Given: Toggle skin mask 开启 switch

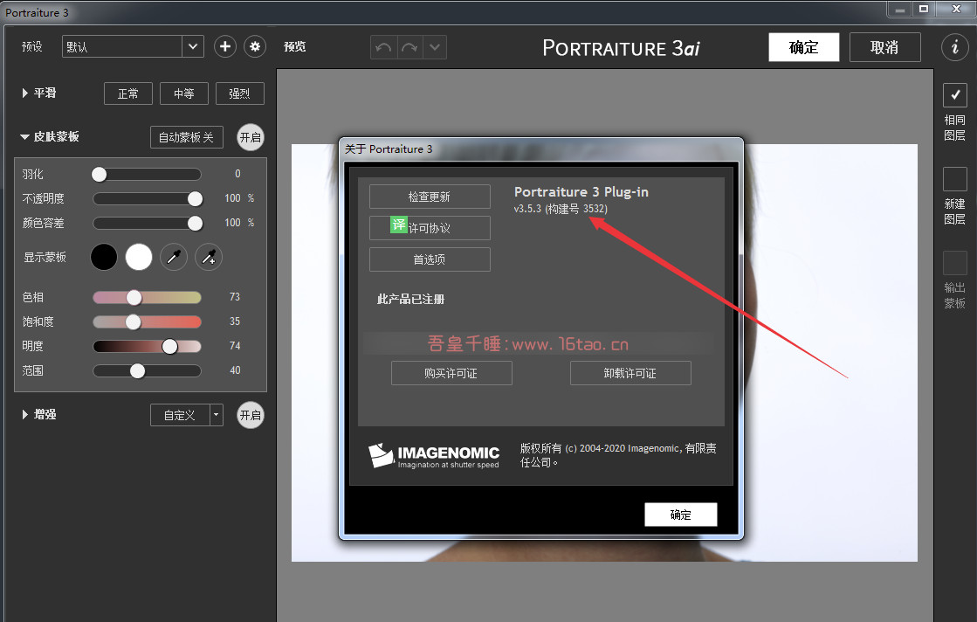Looking at the screenshot, I should [251, 137].
